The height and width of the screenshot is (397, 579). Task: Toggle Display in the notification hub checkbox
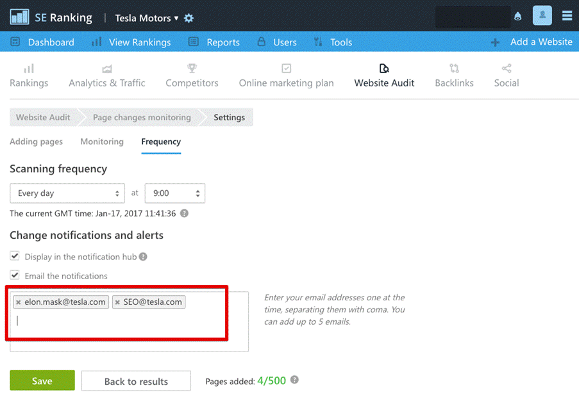(15, 256)
